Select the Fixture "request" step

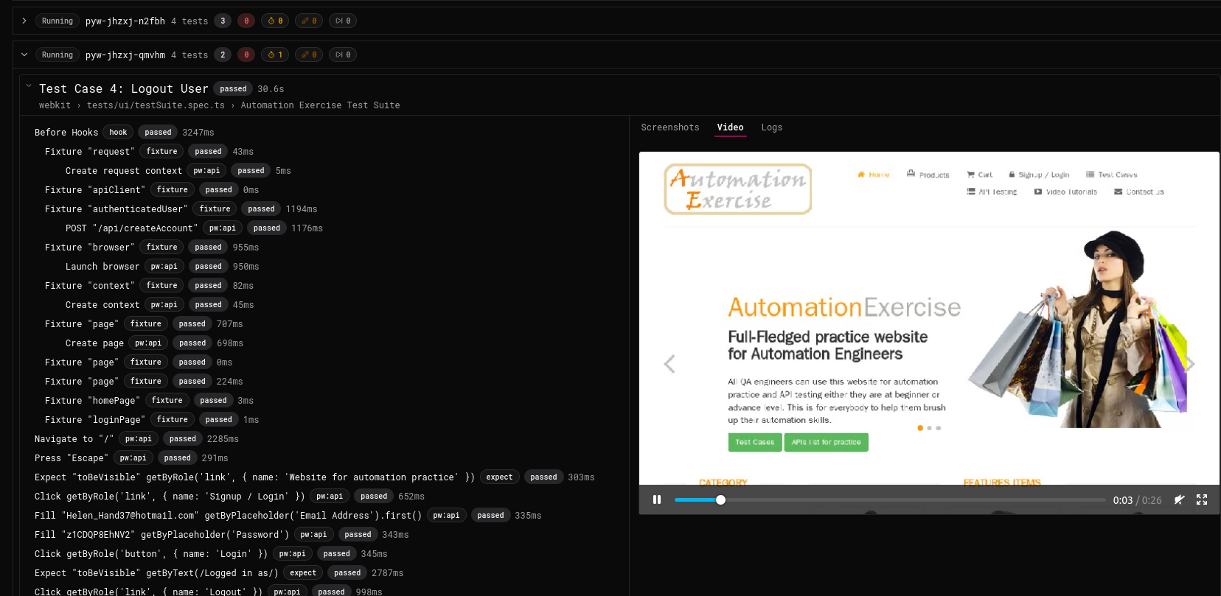(149, 152)
